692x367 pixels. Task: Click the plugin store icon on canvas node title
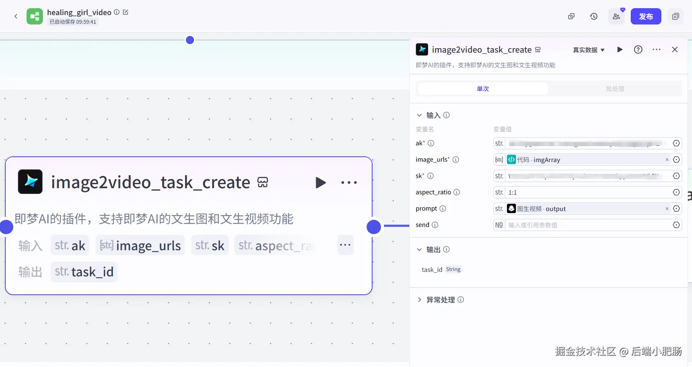[263, 182]
